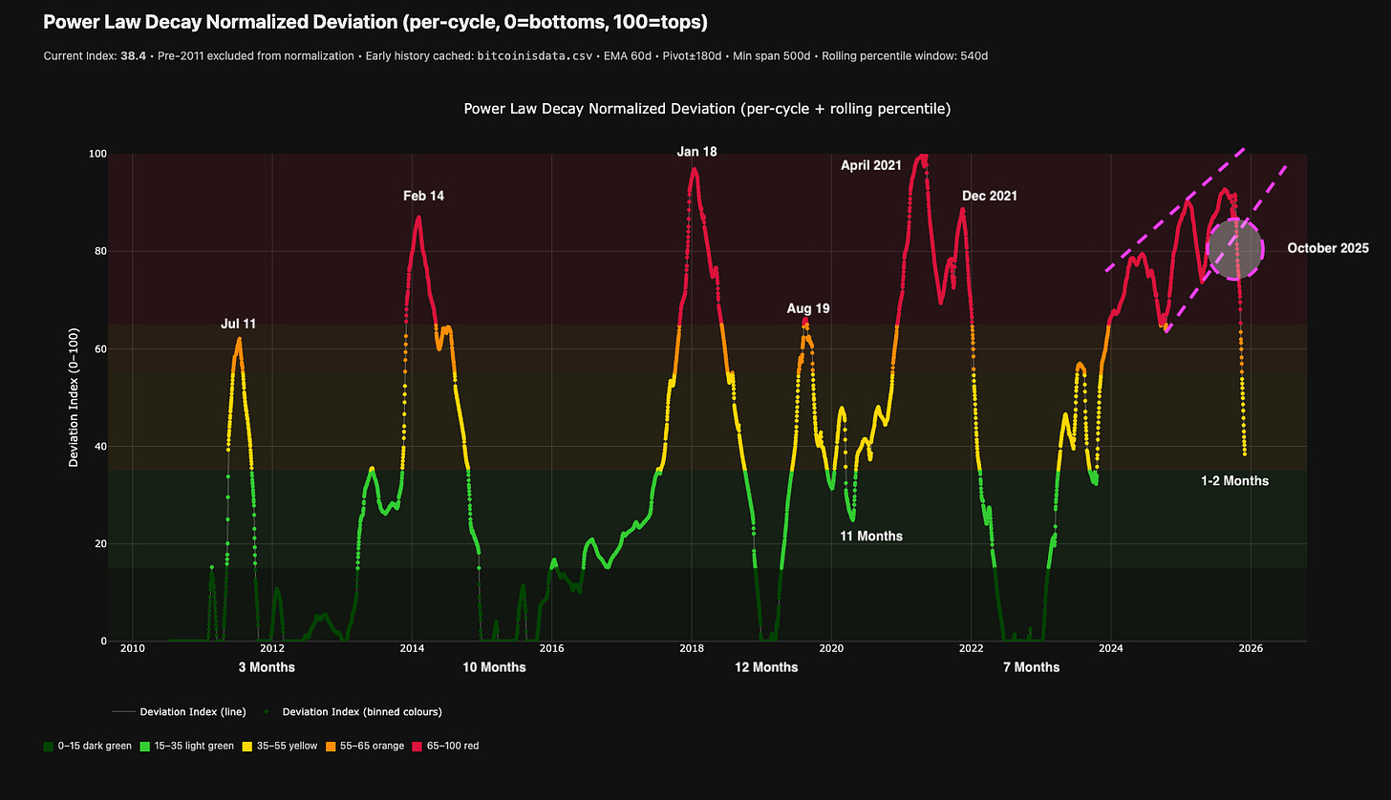
Task: Click the 20 y-axis tick label
Action: click(99, 544)
